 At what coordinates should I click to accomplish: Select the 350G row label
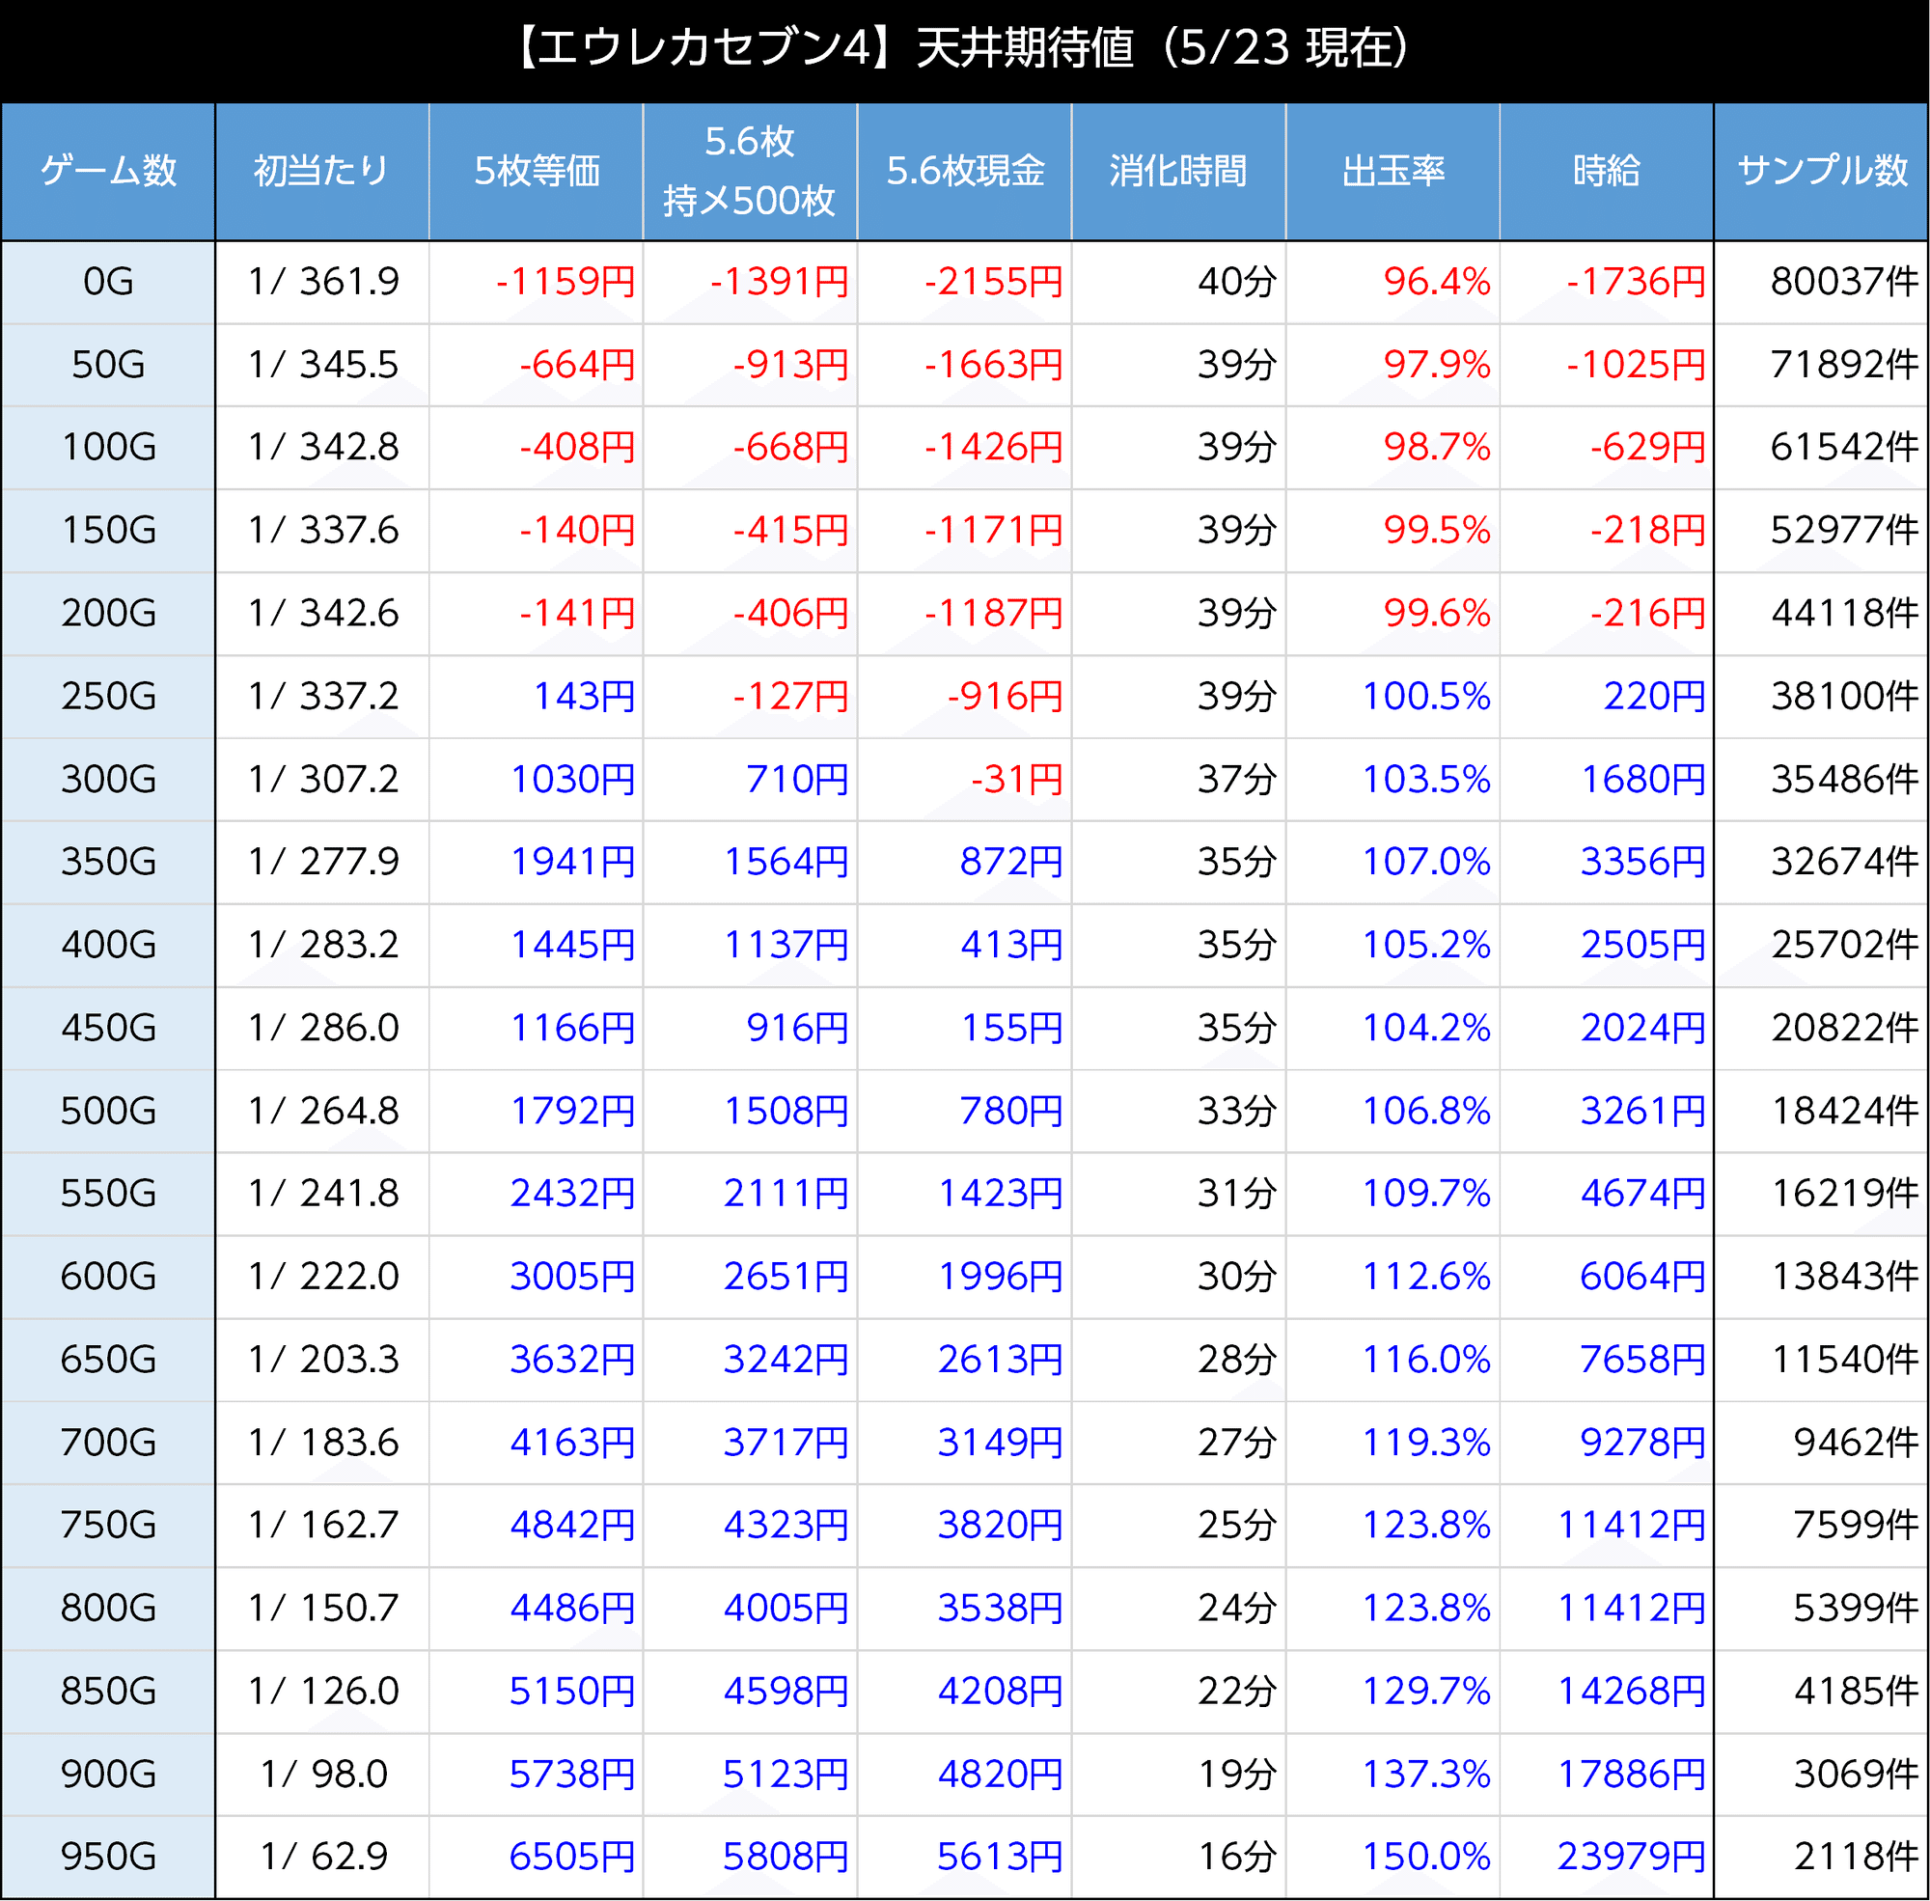pos(108,862)
